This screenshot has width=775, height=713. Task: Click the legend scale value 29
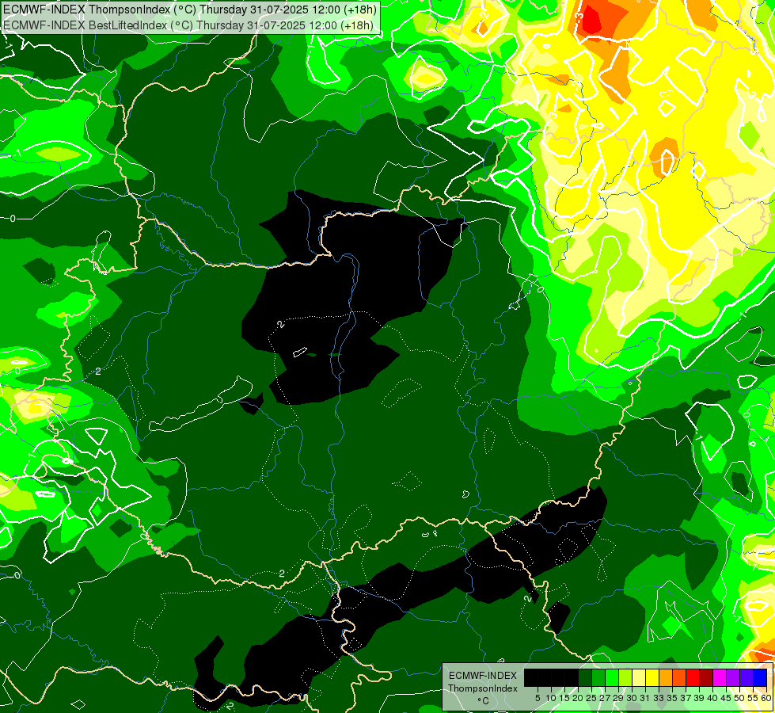(619, 698)
